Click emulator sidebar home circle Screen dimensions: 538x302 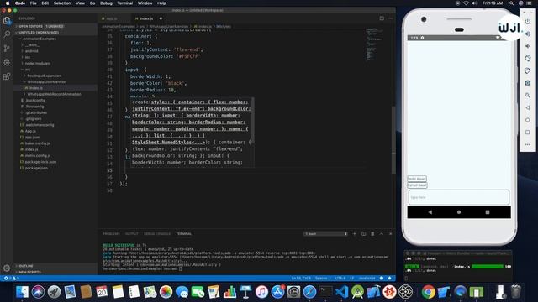528,120
